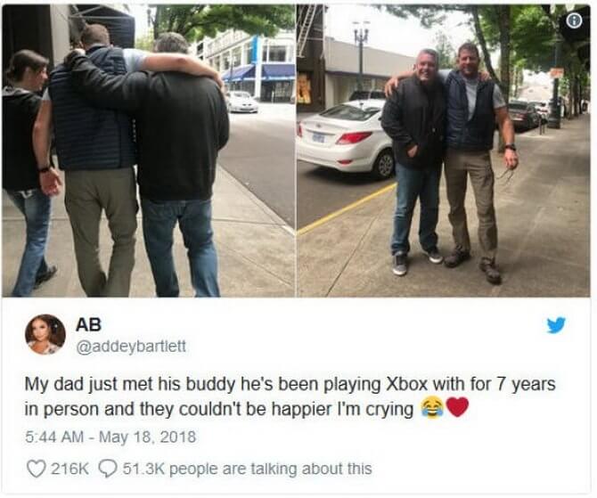This screenshot has width=597, height=498.
Task: Open '51.3K people are talking about this'
Action: click(247, 469)
